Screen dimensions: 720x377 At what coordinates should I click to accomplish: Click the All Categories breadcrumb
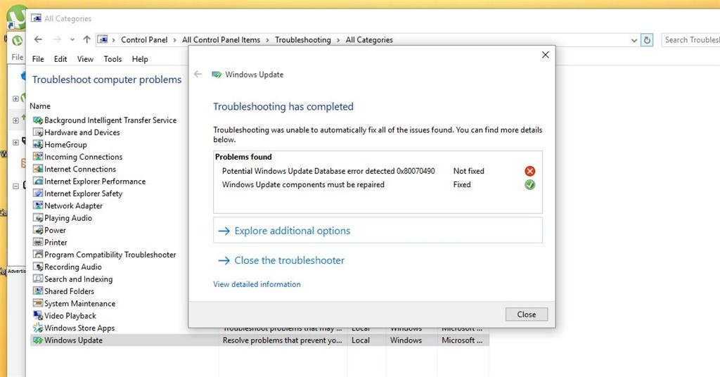pos(369,40)
